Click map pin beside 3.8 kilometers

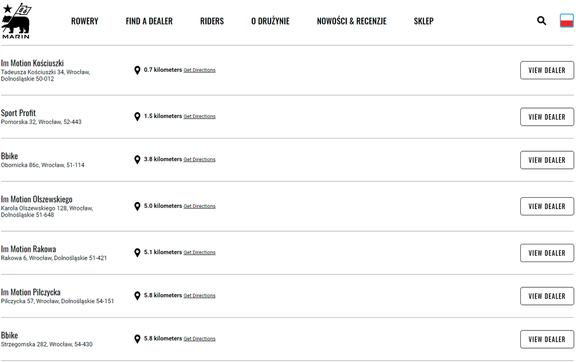tap(138, 160)
